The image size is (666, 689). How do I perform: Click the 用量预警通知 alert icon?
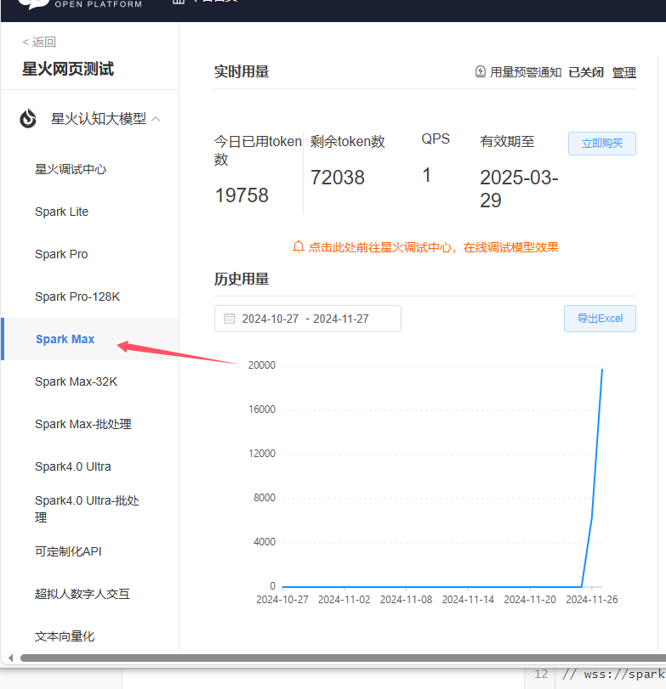[481, 71]
